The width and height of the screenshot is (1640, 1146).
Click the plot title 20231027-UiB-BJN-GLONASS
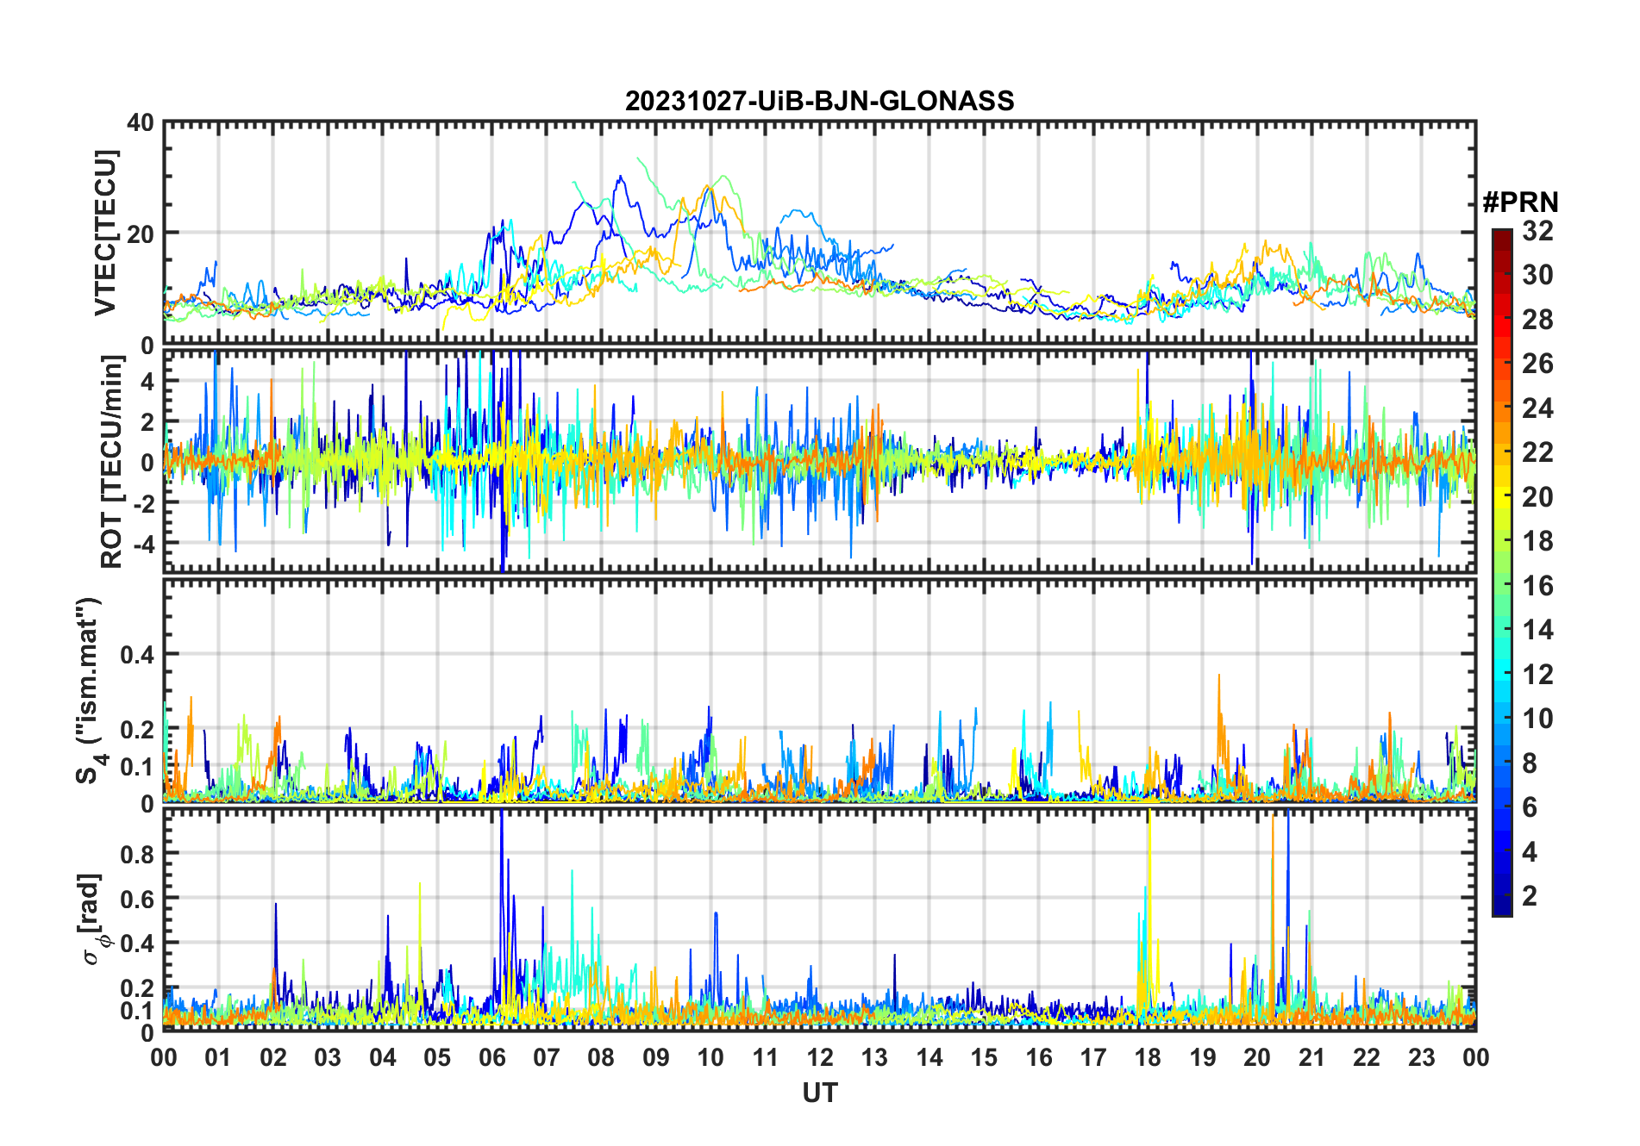[819, 101]
